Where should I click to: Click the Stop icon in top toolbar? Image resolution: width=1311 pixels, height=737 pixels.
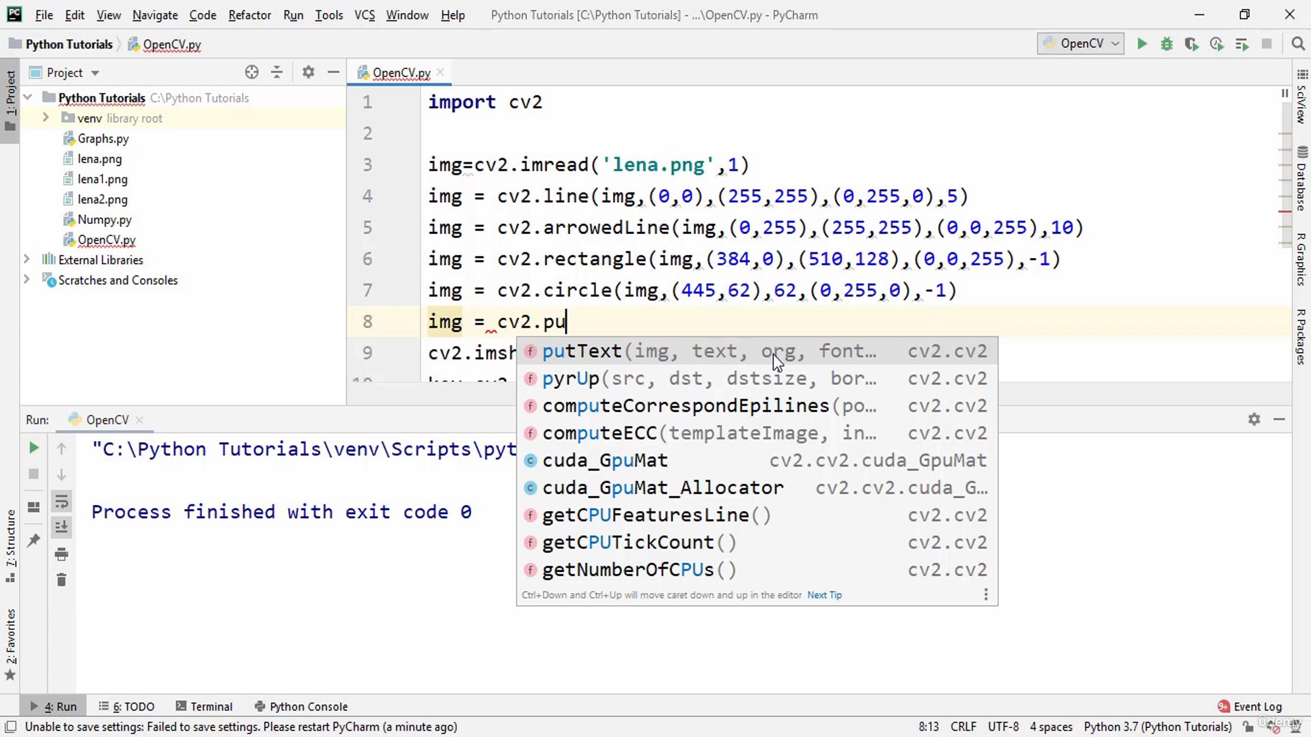pyautogui.click(x=1267, y=44)
